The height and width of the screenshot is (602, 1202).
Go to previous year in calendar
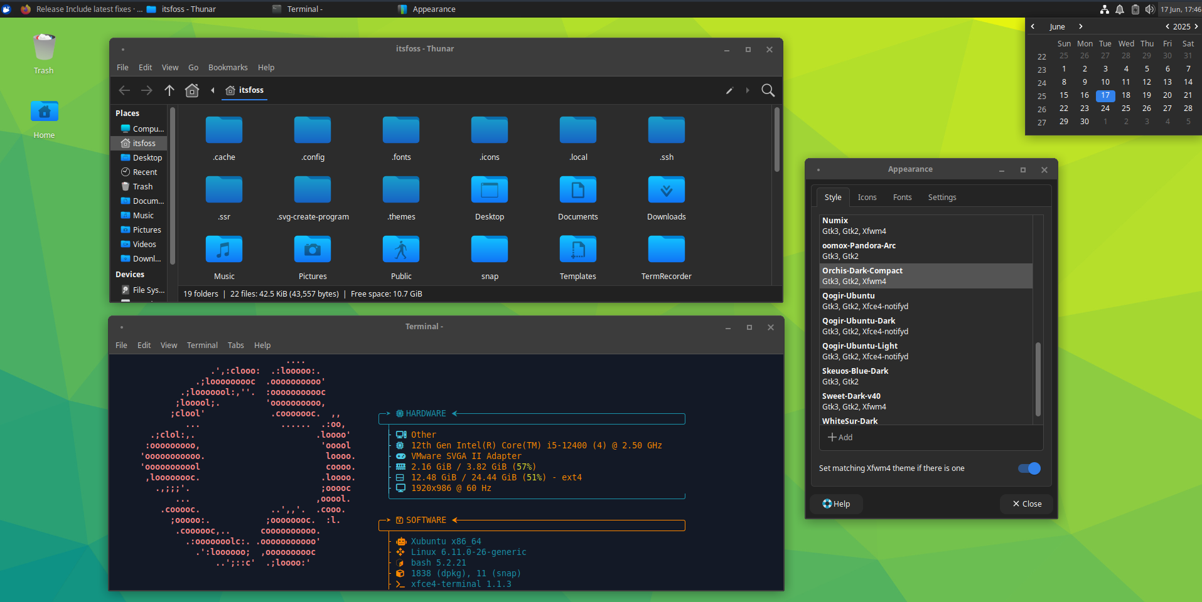[x=1167, y=26]
